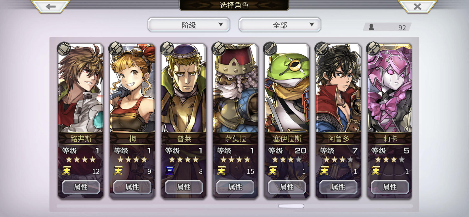Click the sword weapon icon on 塞伊拉斯

pyautogui.click(x=270, y=48)
